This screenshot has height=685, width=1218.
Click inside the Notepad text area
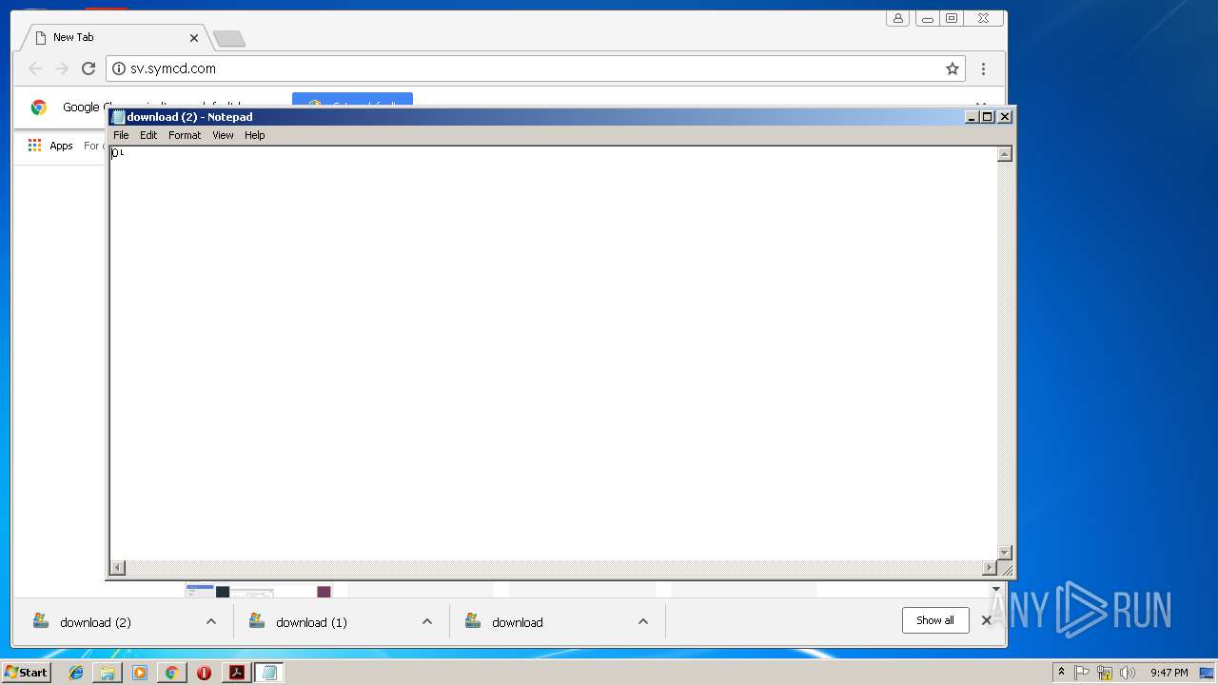(553, 352)
